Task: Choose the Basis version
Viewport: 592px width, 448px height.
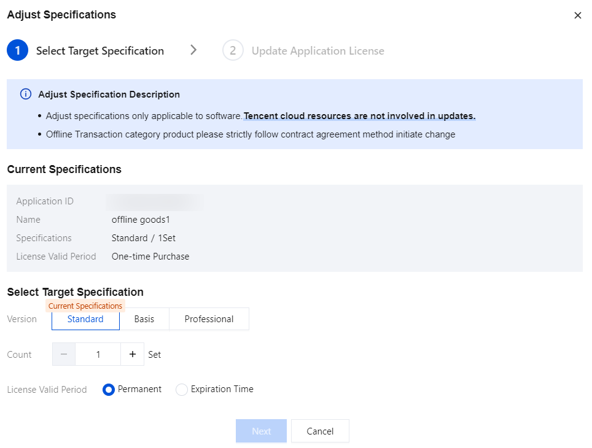Action: point(144,319)
